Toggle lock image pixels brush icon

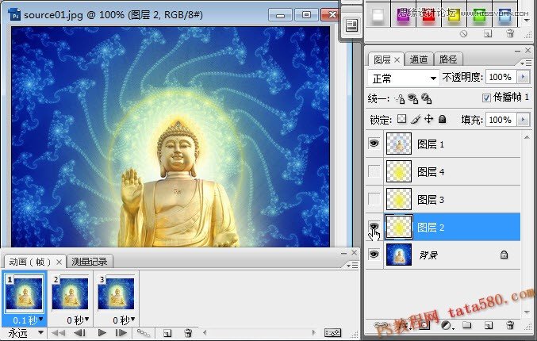(416, 119)
